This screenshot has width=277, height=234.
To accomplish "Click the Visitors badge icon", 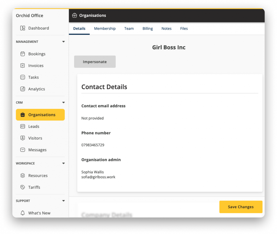I will point(23,138).
